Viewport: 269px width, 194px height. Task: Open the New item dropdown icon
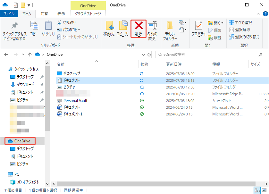coord(182,22)
